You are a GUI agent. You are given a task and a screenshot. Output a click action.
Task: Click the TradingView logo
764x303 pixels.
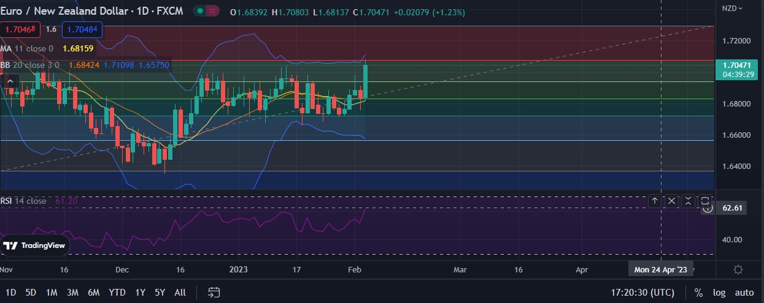pyautogui.click(x=35, y=245)
